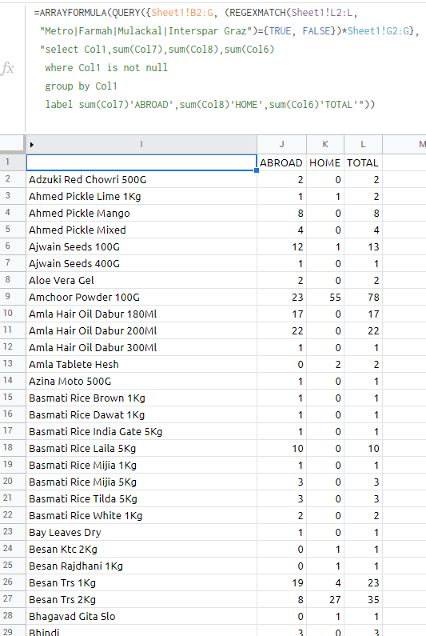
Task: Click the select-all corner box
Action: click(x=12, y=144)
